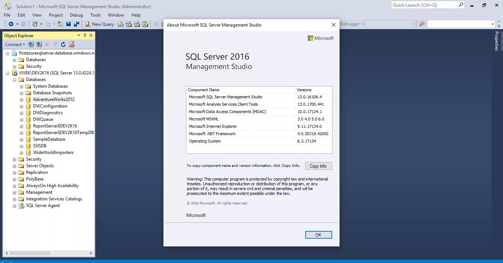Click the Disconnect icon in Object Explorer
The width and height of the screenshot is (503, 263).
39,44
